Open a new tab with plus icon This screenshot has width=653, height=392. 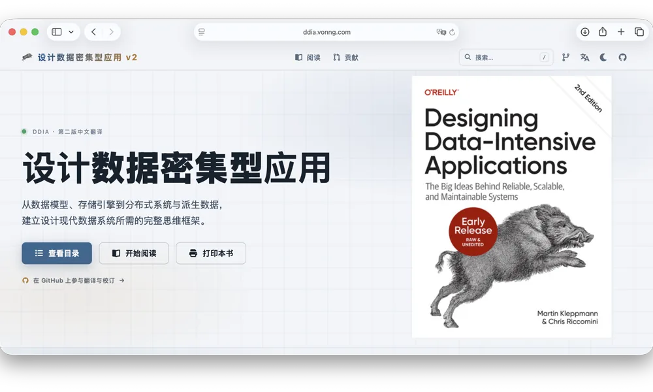coord(621,31)
